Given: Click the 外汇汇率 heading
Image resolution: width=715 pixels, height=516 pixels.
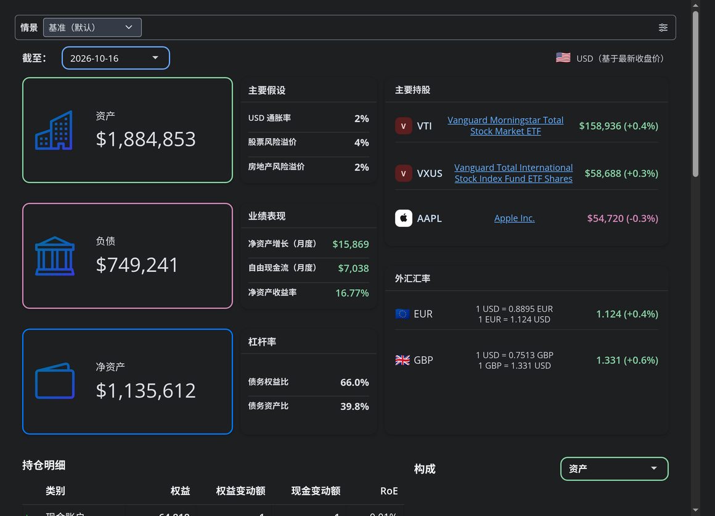Looking at the screenshot, I should click(x=413, y=278).
